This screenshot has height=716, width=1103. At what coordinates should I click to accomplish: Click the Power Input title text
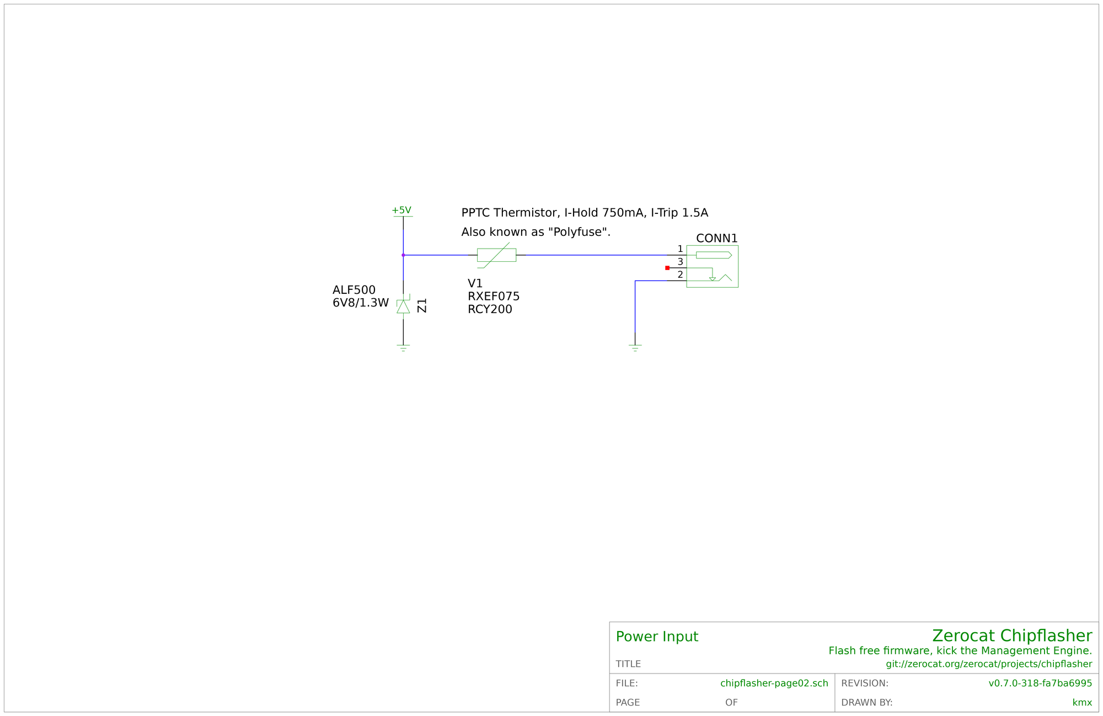[x=657, y=637]
